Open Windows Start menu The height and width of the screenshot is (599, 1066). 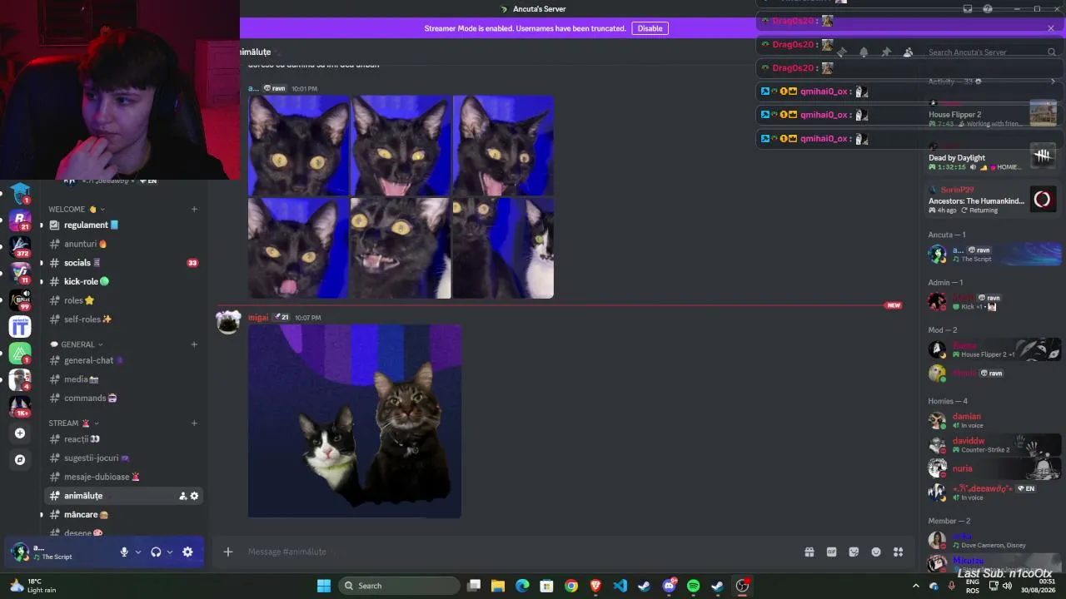324,586
